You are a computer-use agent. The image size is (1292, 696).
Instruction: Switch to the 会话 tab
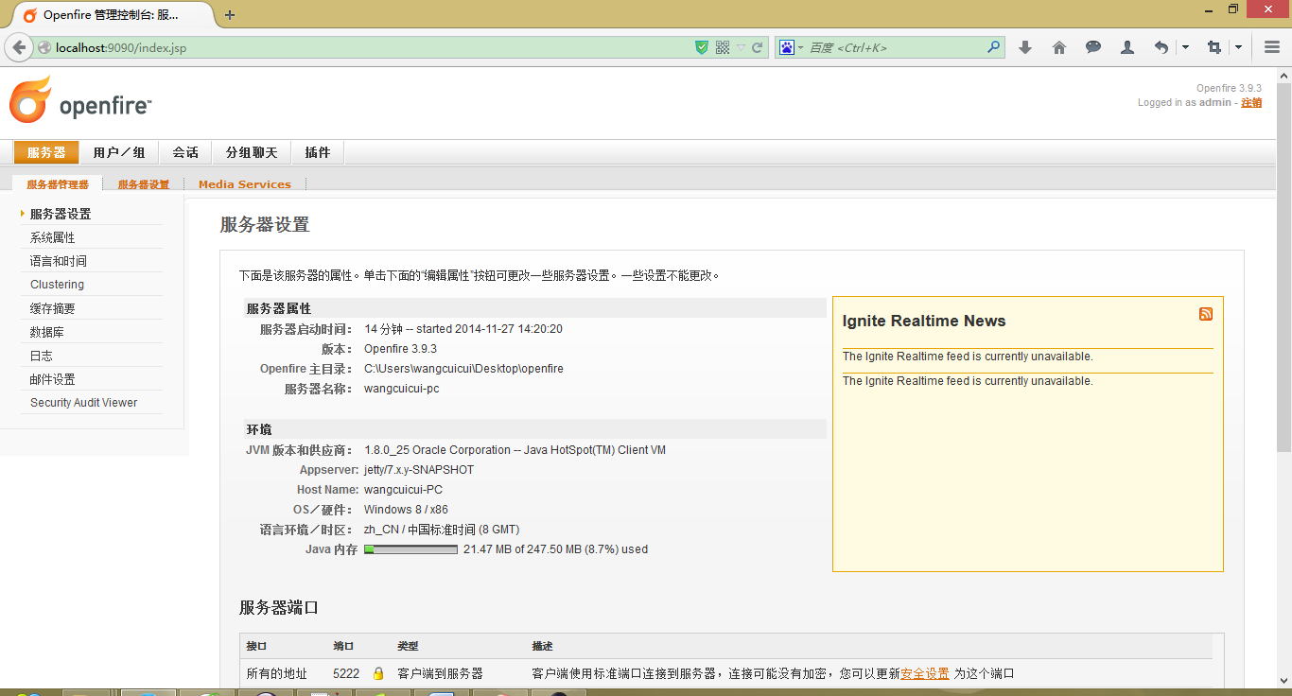click(185, 152)
